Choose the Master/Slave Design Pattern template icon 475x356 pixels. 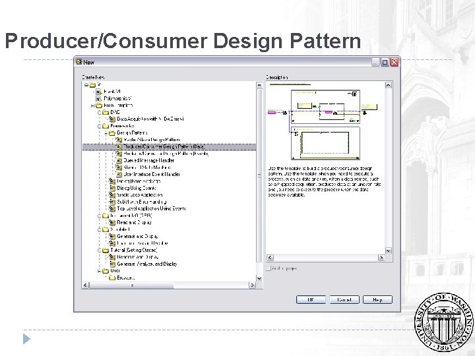pos(119,140)
